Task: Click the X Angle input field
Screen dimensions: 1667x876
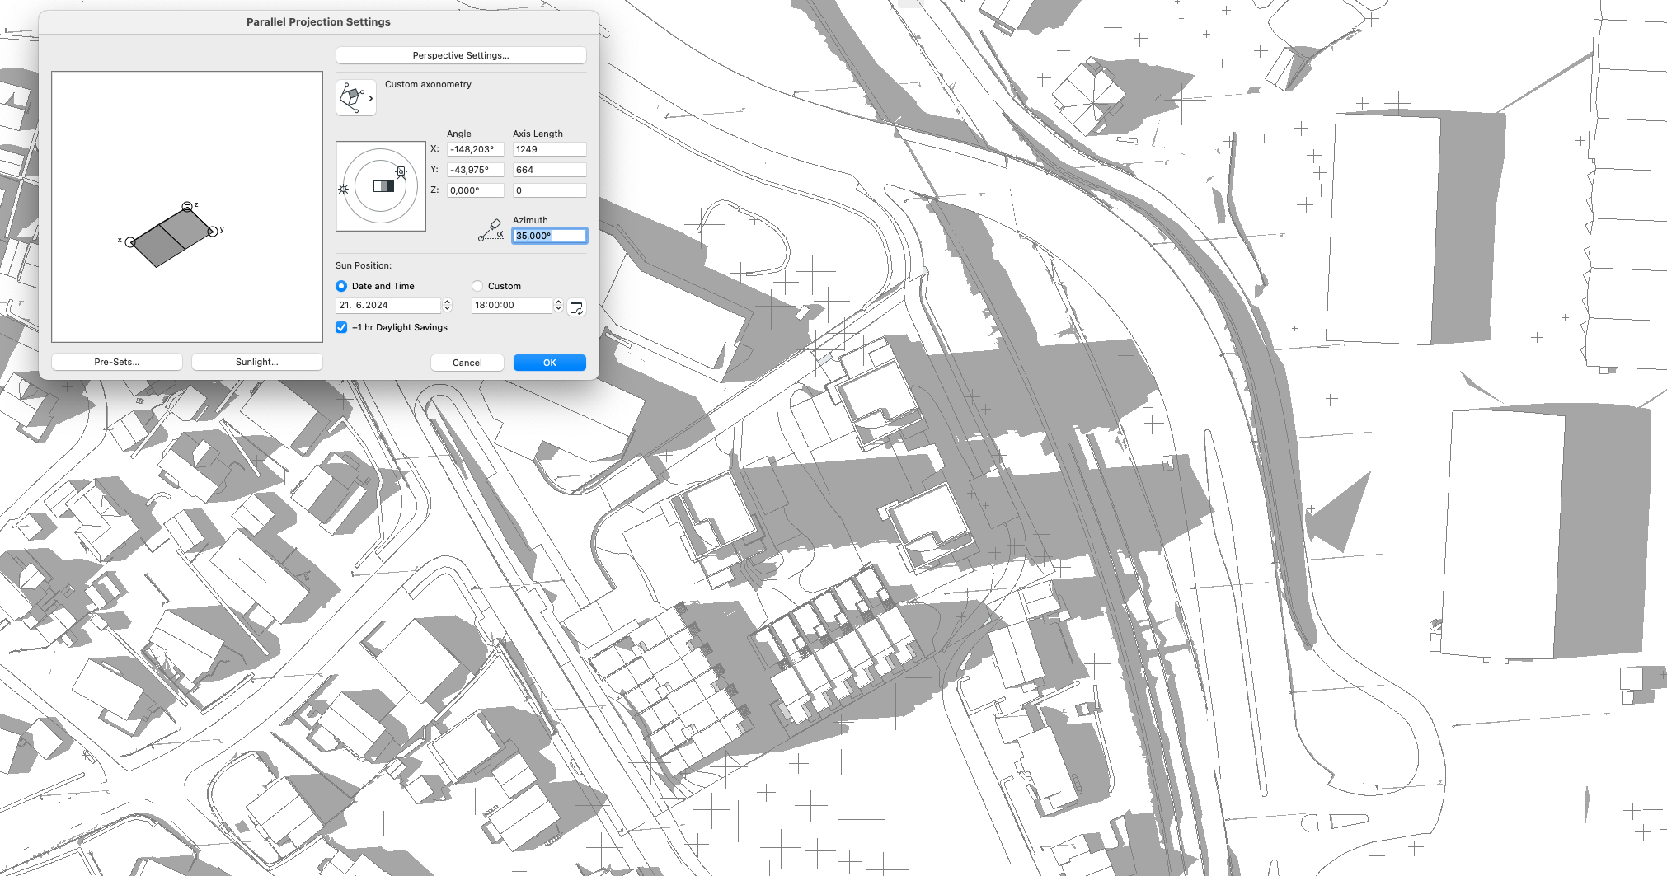Action: point(475,149)
